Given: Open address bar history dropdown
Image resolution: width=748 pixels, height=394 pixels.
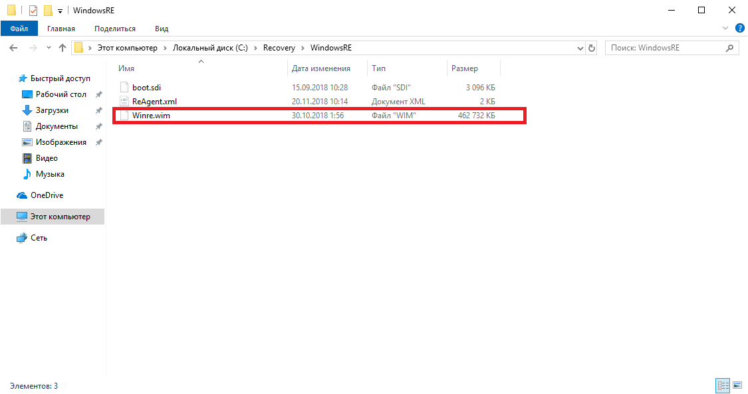Looking at the screenshot, I should click(580, 48).
